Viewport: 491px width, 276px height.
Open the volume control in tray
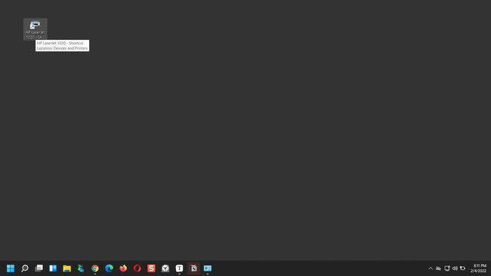455,268
